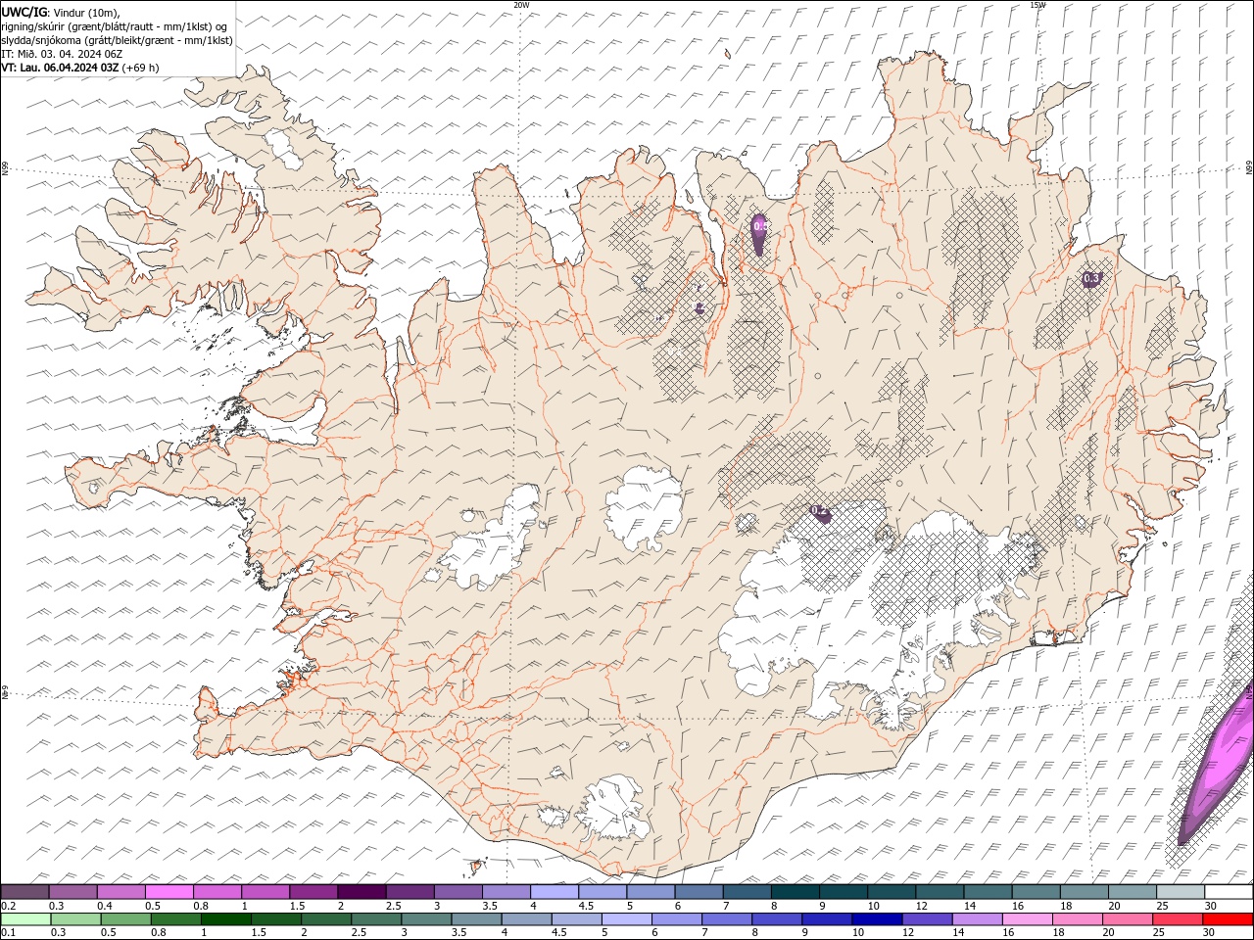This screenshot has height=940, width=1254.
Task: Select the 3.5 lavender swatch in top legend
Action: [506, 892]
